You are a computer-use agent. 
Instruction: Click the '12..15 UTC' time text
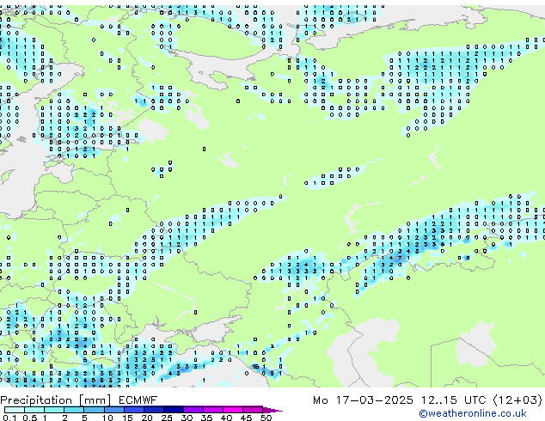tap(453, 400)
